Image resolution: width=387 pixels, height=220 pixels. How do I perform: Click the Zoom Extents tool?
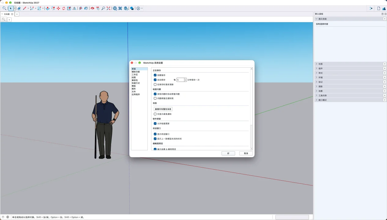(x=108, y=9)
